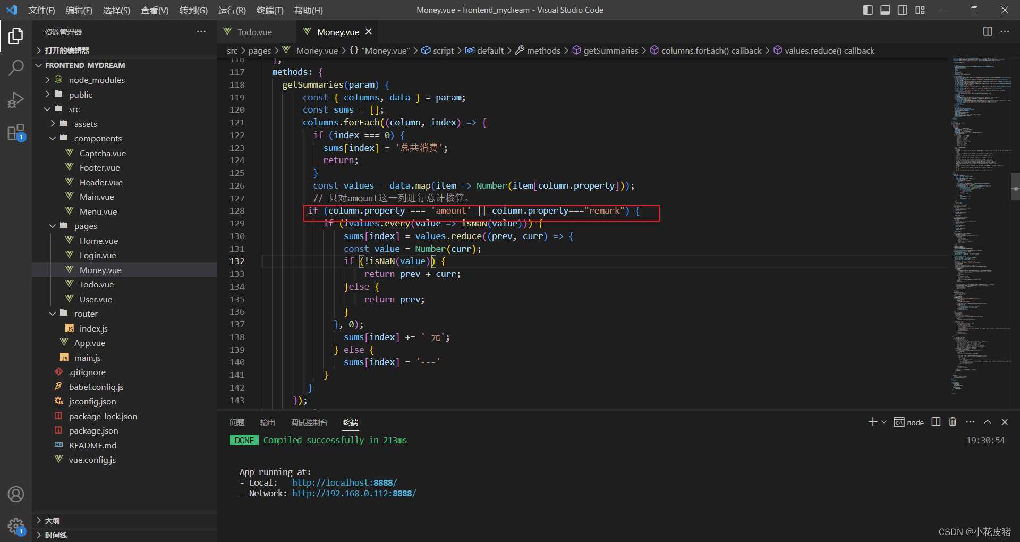Viewport: 1020px width, 542px height.
Task: Open the Search view in activity bar
Action: 16,67
